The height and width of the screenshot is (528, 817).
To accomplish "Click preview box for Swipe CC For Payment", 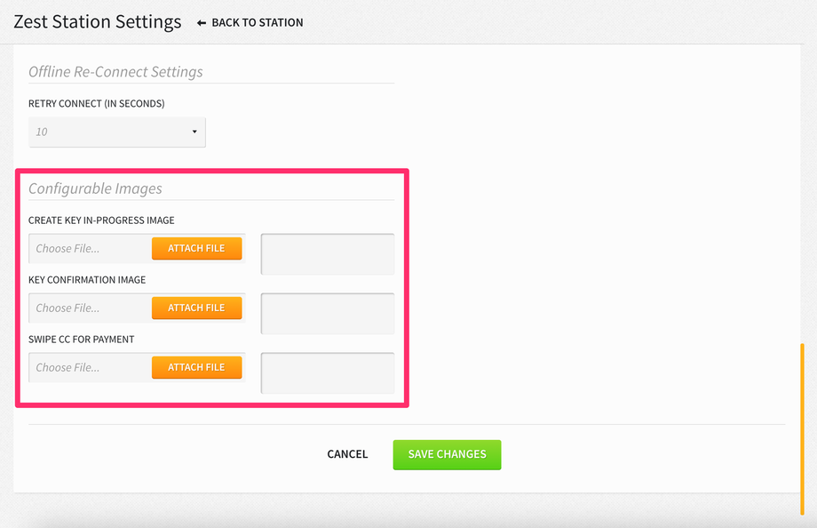I will click(x=328, y=373).
